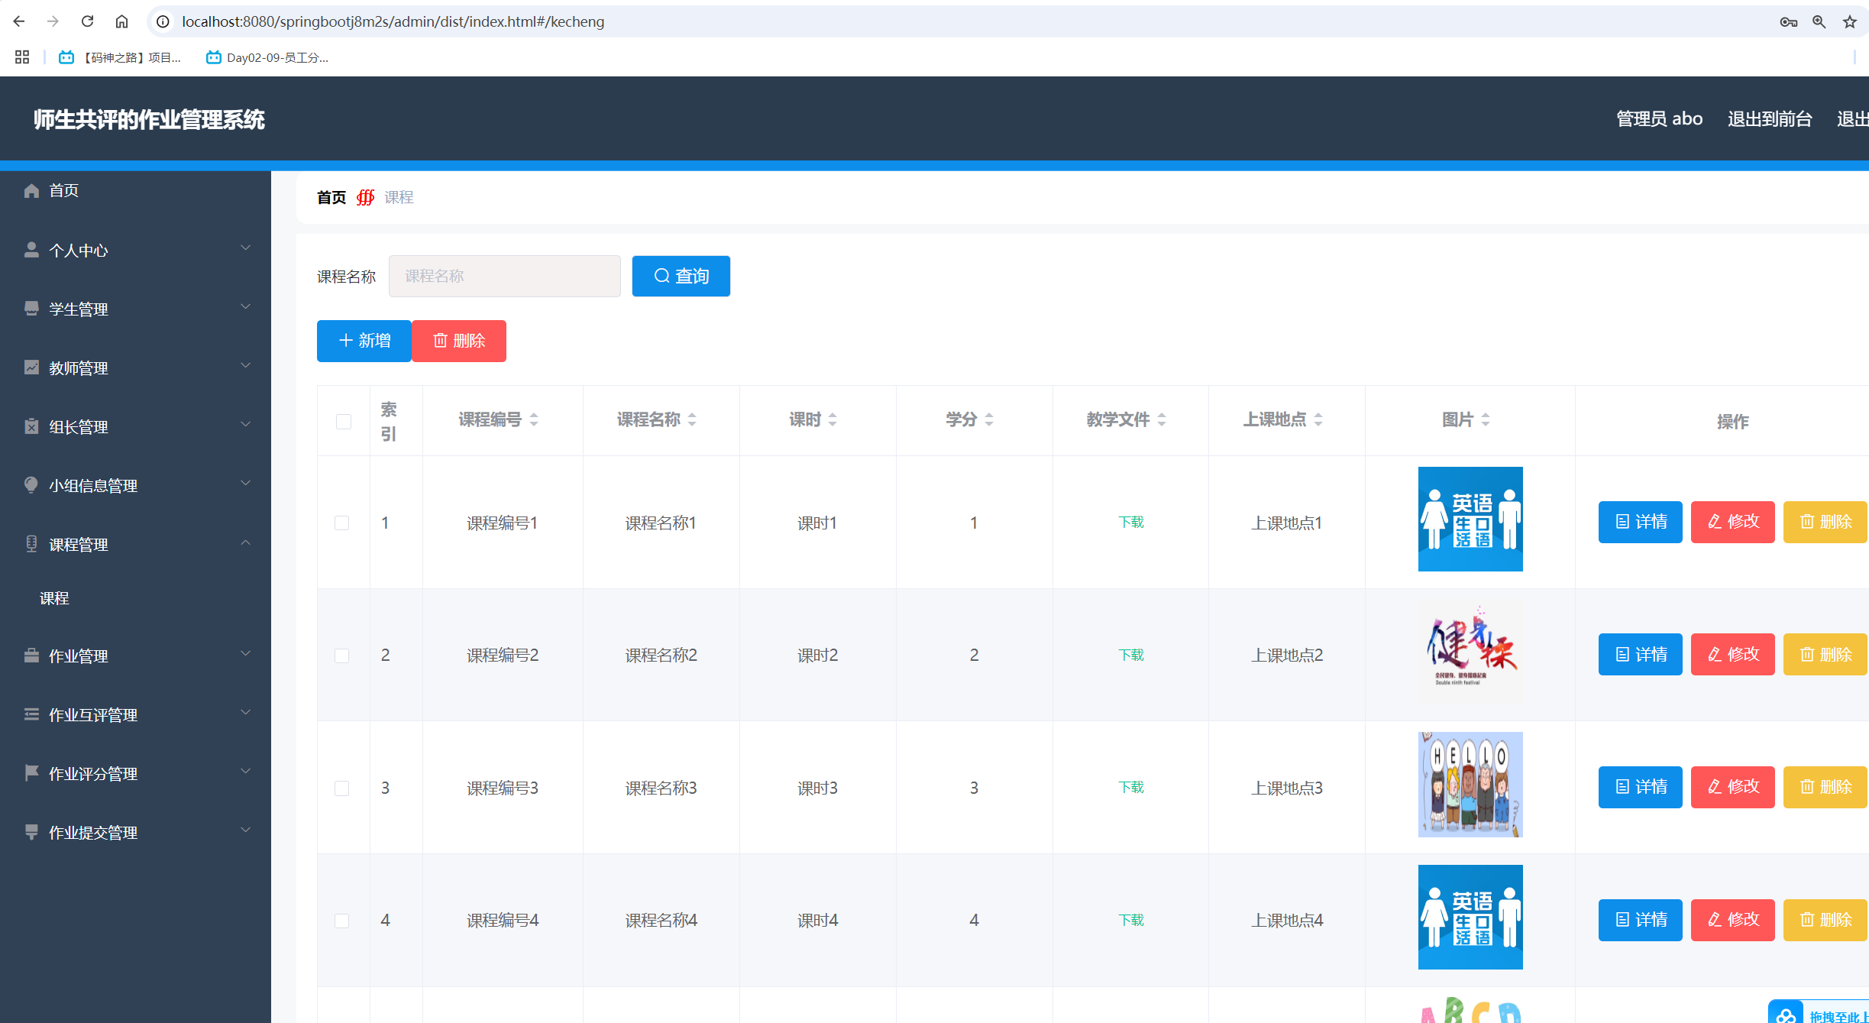
Task: Click the 下载 link in row 4
Action: click(1130, 920)
